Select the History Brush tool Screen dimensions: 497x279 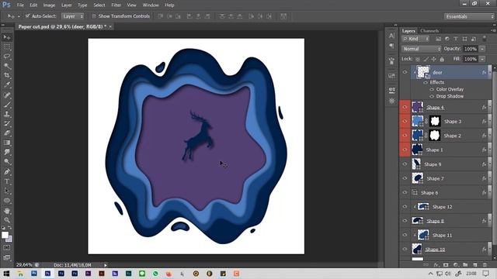click(7, 124)
